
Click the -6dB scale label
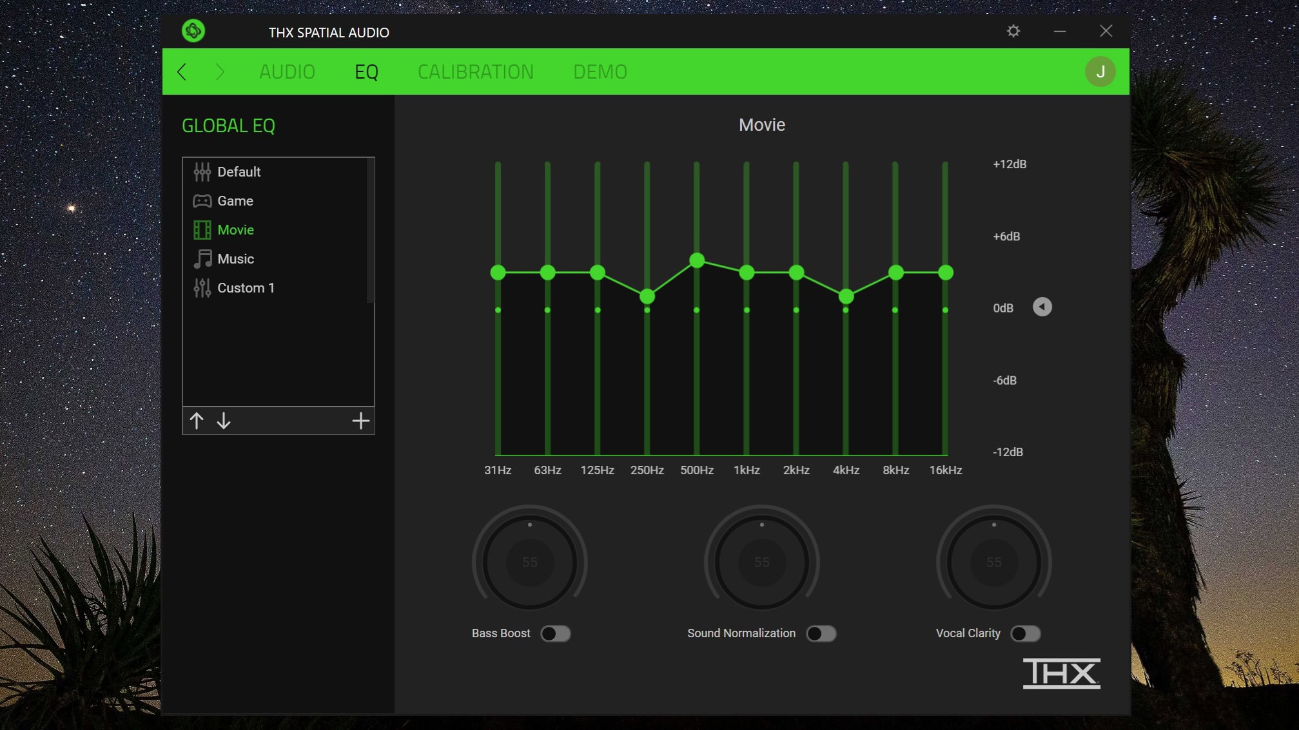(1004, 380)
